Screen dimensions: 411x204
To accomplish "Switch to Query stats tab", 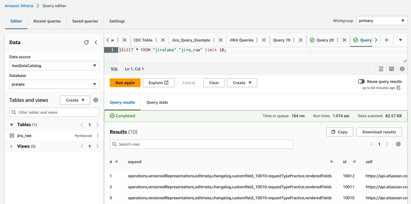I will [x=157, y=102].
